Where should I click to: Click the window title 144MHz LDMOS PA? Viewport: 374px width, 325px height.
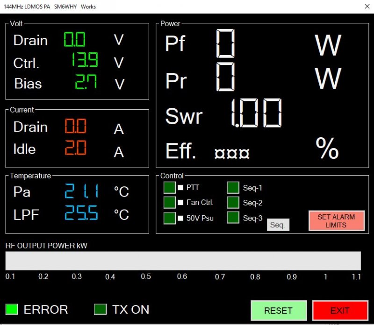27,7
